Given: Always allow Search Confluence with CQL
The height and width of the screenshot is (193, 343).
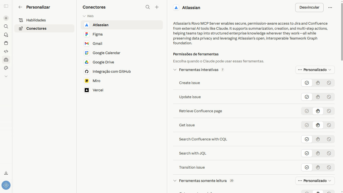Looking at the screenshot, I should coord(307,139).
